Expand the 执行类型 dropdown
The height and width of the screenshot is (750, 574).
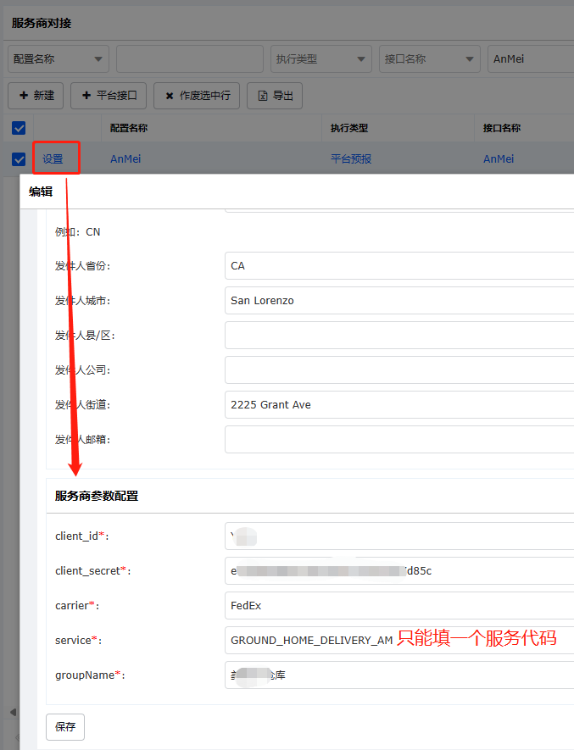tap(320, 59)
